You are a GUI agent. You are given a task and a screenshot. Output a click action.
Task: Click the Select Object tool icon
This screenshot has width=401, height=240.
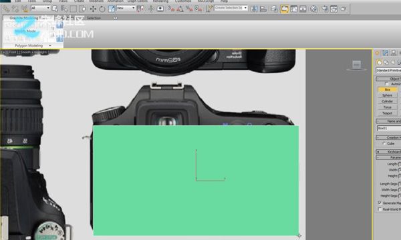pos(55,9)
